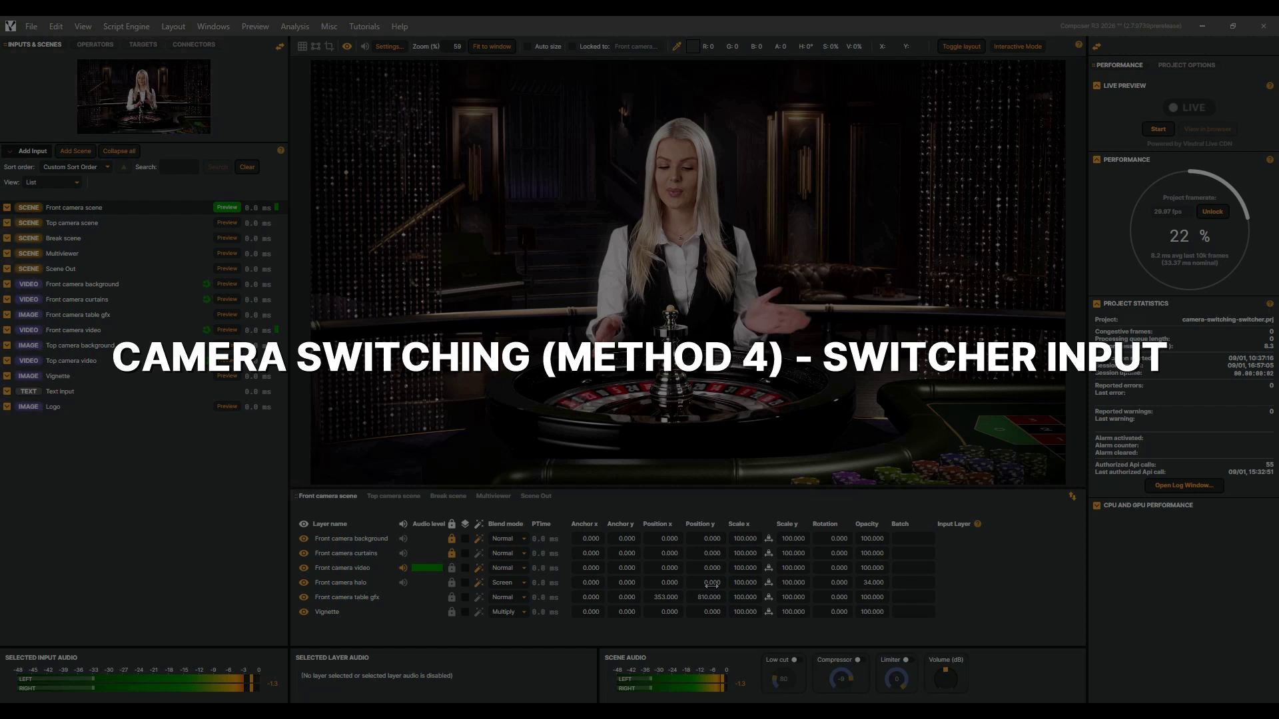Click speaker icon for Front camera background layer
The height and width of the screenshot is (719, 1279).
[x=403, y=539]
